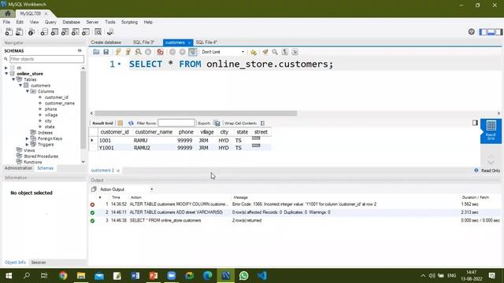Open the object inspector toolbar icon

(31, 31)
